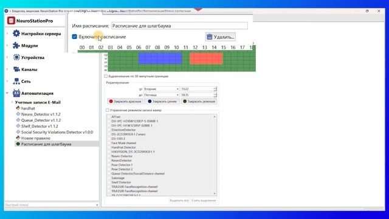This screenshot has height=219, width=389.
Task: Enable Управление режимом записи камер checkbox
Action: click(x=108, y=110)
